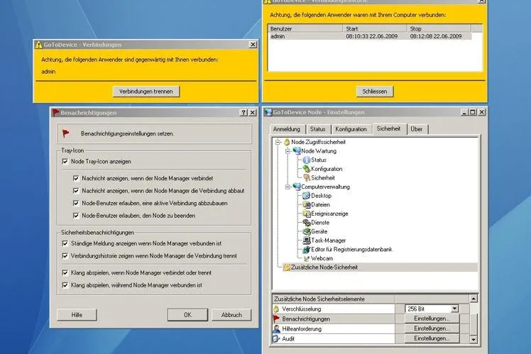Click the security list scroll up arrow
Viewport: 531px width, 354px height.
point(473,299)
